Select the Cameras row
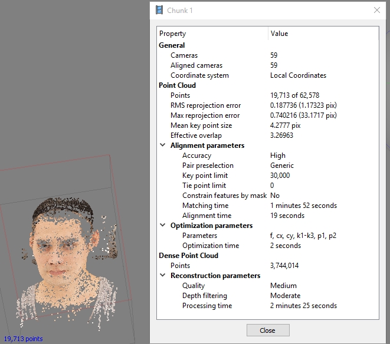 [x=183, y=55]
